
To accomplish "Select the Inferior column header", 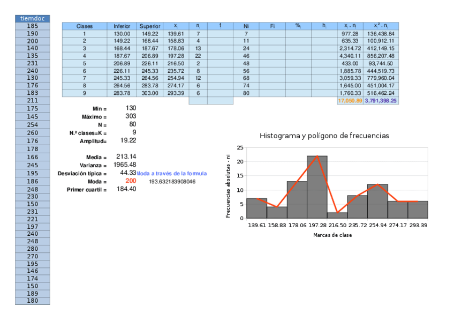I will (x=122, y=26).
